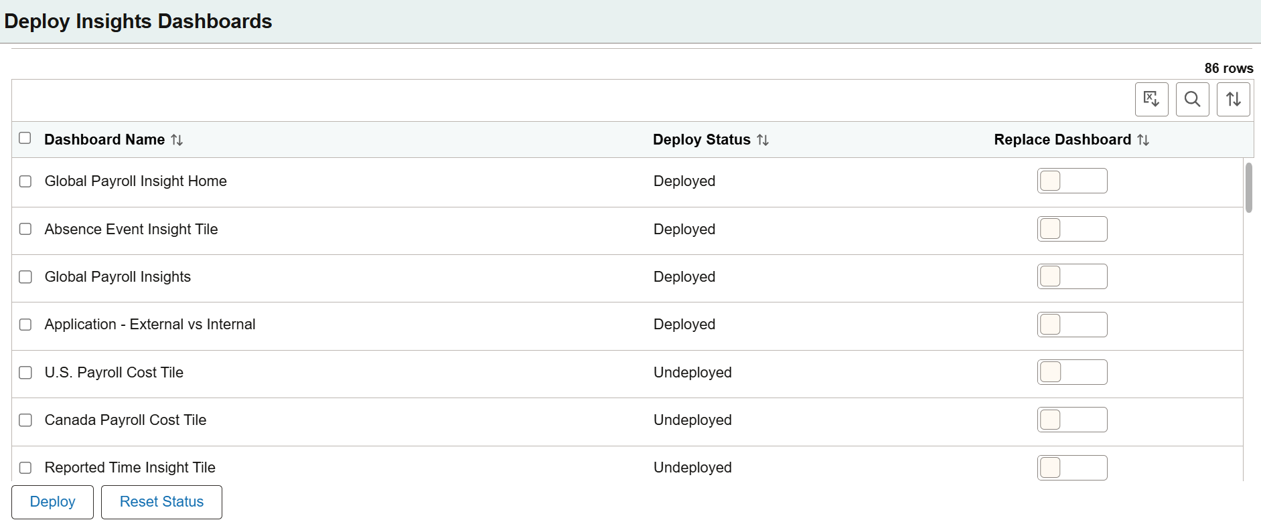This screenshot has width=1261, height=524.
Task: Click the Reset Status button
Action: click(161, 502)
